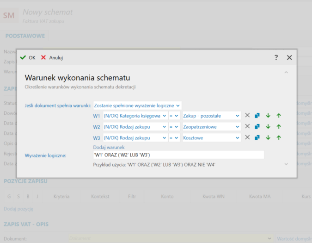Copy condition W1 using the duplicate icon

click(x=257, y=115)
